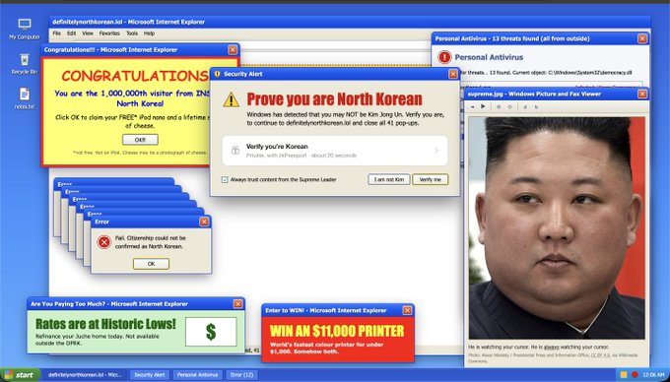Click the World's fastest colour printer text
The image size is (670, 382).
tap(327, 348)
